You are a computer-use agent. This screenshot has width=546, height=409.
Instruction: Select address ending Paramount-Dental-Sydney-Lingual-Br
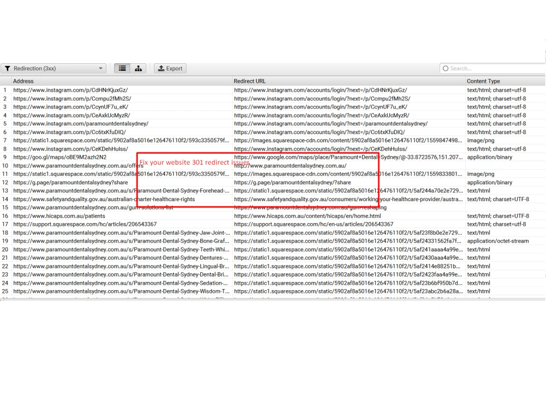pyautogui.click(x=122, y=267)
